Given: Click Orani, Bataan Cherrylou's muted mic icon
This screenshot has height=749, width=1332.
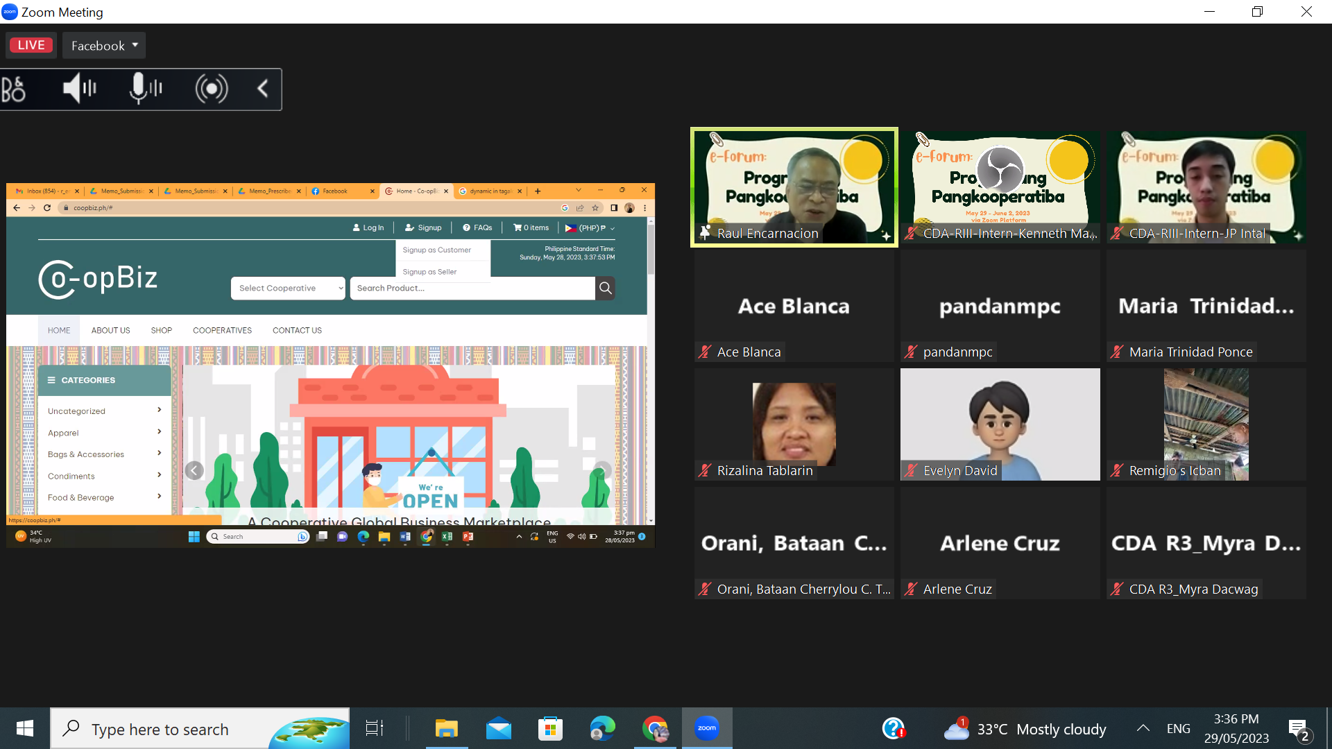Looking at the screenshot, I should click(705, 589).
